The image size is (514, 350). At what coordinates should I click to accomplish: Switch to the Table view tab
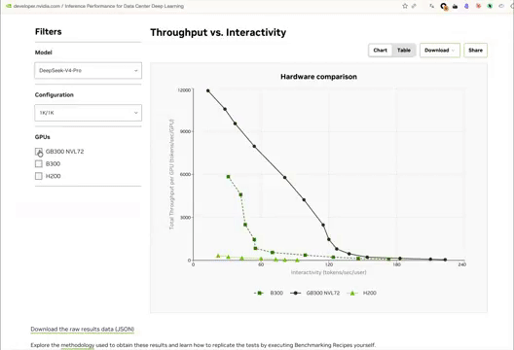[404, 51]
